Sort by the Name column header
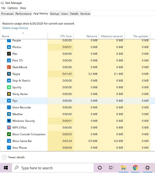 (x=24, y=36)
